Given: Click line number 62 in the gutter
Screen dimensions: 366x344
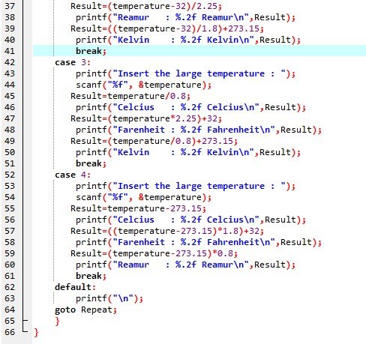Looking at the screenshot, I should click(10, 287).
